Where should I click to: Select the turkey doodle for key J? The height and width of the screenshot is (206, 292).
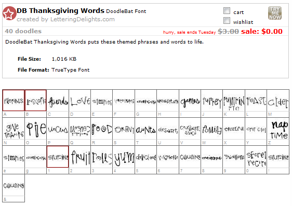click(212, 100)
